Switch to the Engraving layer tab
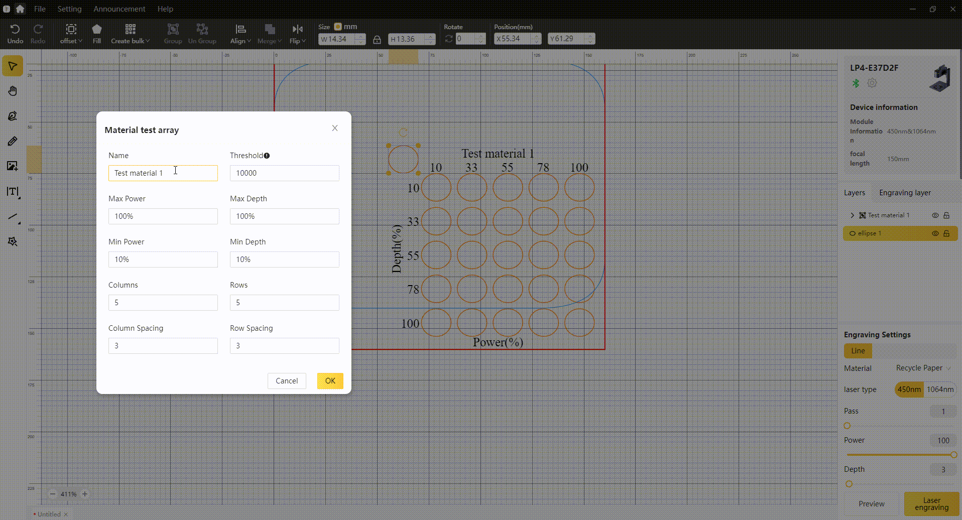This screenshot has height=520, width=962. (905, 193)
